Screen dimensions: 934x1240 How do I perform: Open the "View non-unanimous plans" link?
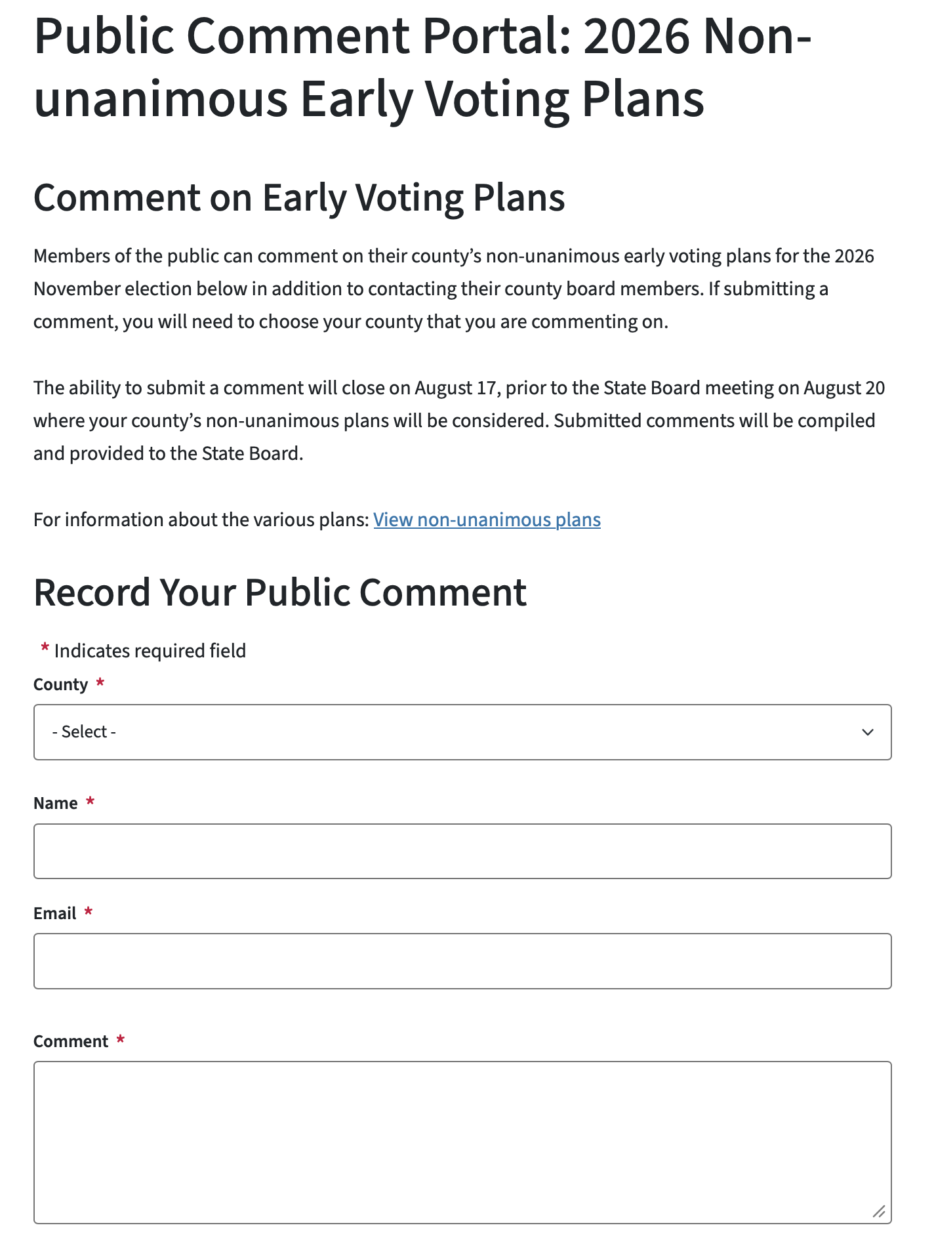click(487, 520)
